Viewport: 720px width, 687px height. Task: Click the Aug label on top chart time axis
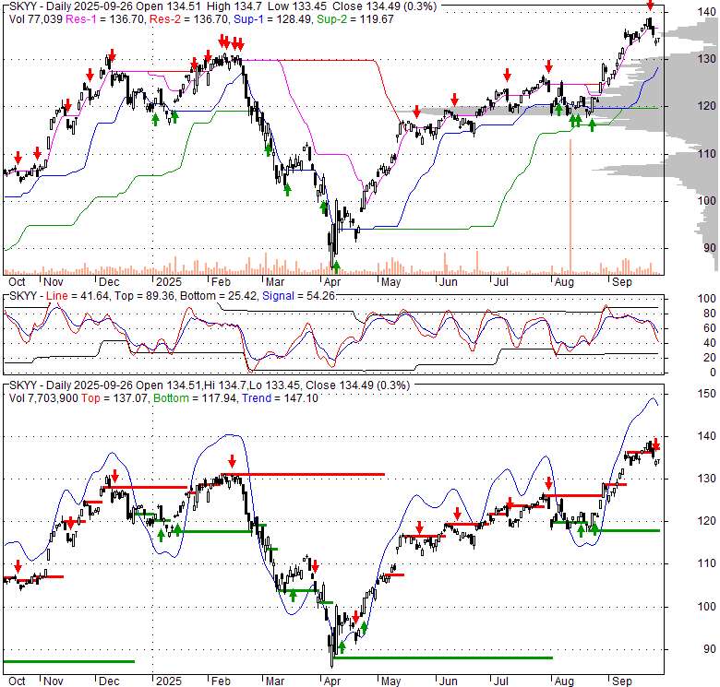564,282
